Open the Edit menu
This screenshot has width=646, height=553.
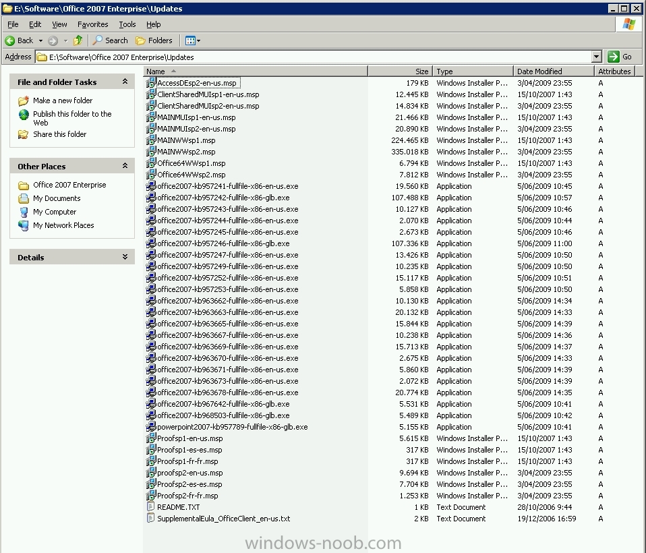pyautogui.click(x=35, y=24)
